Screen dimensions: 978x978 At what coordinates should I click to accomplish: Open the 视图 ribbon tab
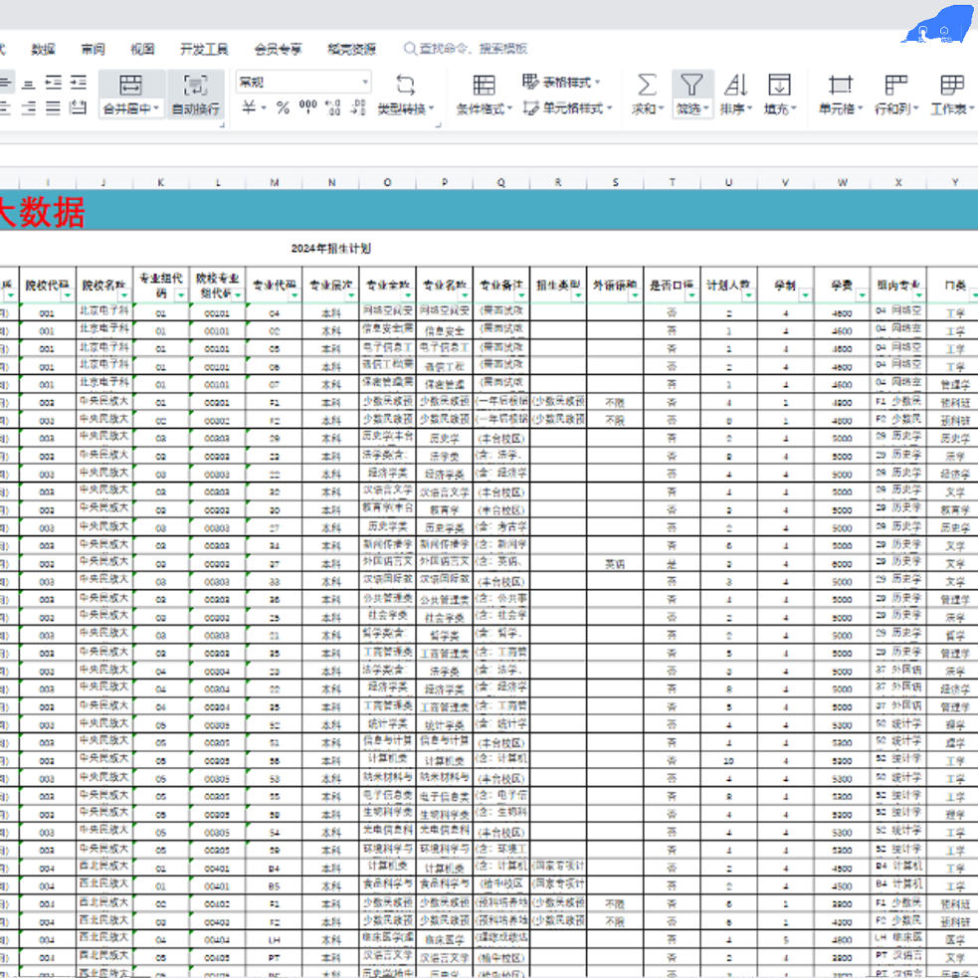click(142, 49)
